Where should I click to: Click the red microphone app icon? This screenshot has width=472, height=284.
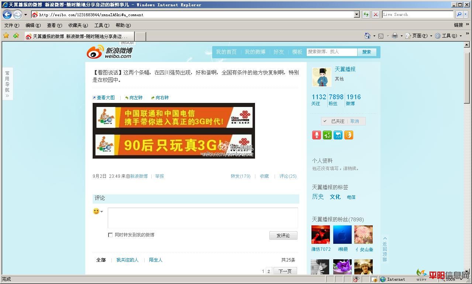coord(316,135)
